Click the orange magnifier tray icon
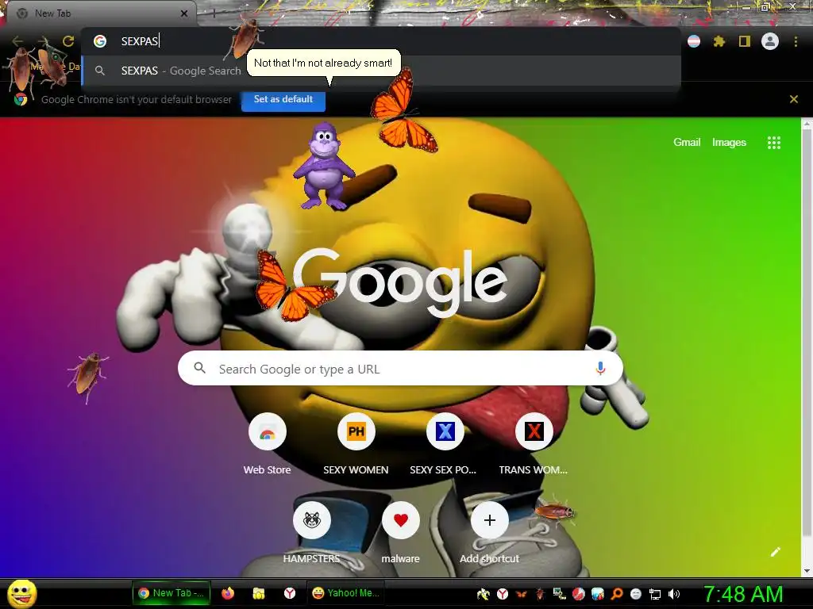Viewport: 813px width, 609px height. pyautogui.click(x=617, y=594)
